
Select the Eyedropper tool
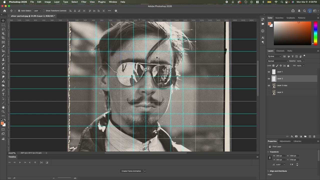[x=3, y=46]
